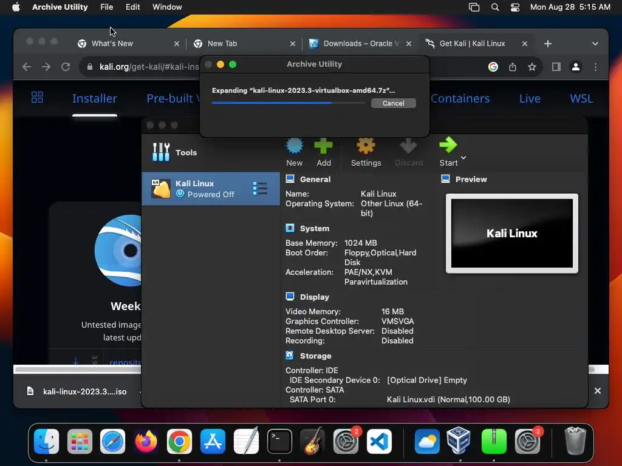Switch to the What's New tab
Viewport: 622px width, 466px height.
(x=112, y=44)
